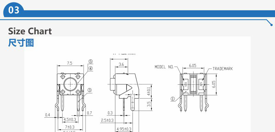Click the 2.5±0.3 dimension label
Image resolution: width=275 pixels, height=132 pixels.
(107, 120)
